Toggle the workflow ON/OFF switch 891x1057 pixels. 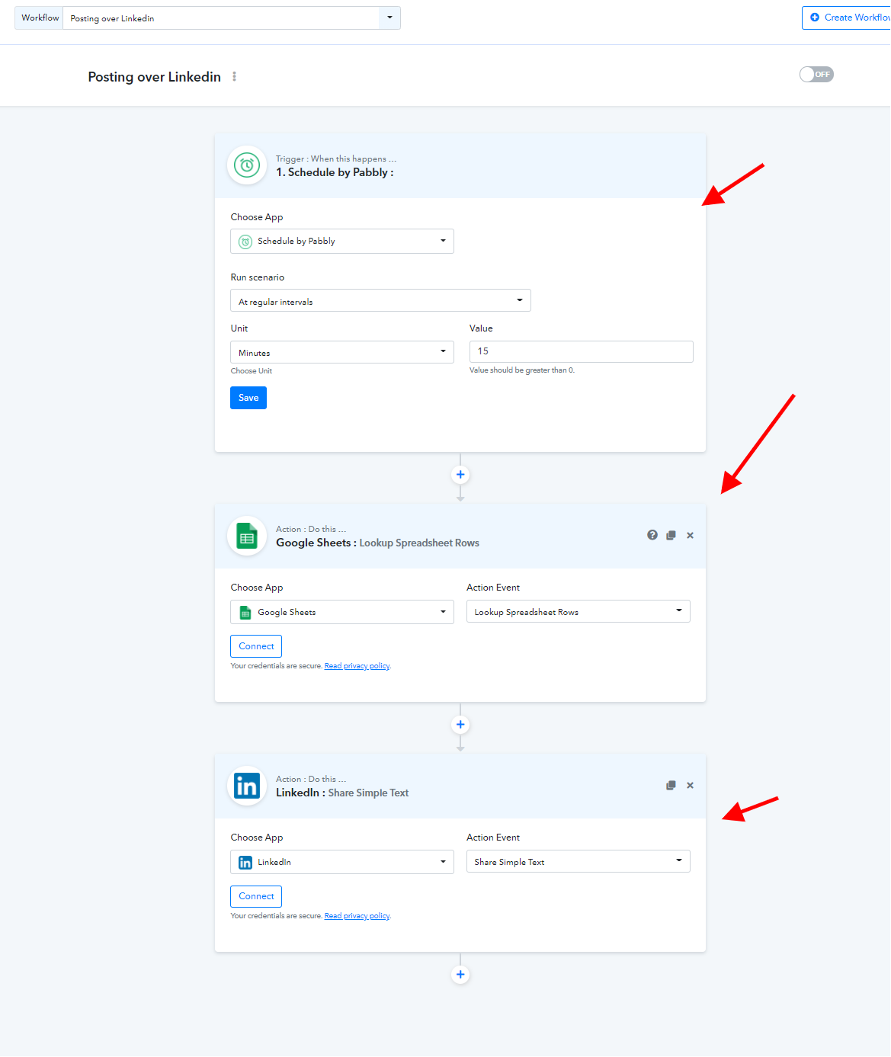tap(816, 74)
